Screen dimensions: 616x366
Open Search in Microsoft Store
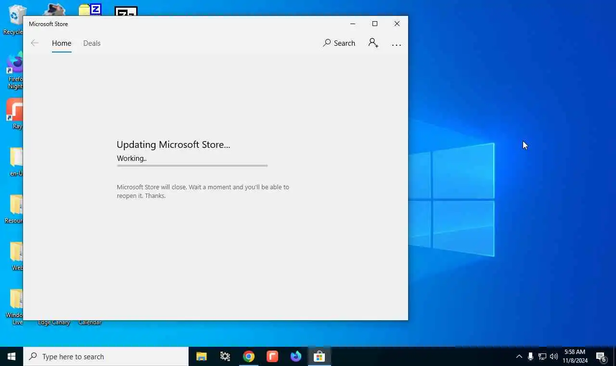[339, 43]
